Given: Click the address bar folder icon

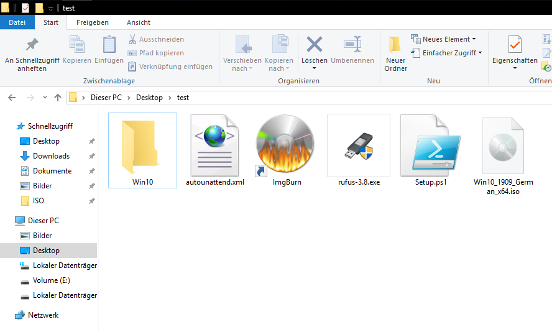Looking at the screenshot, I should (x=73, y=97).
